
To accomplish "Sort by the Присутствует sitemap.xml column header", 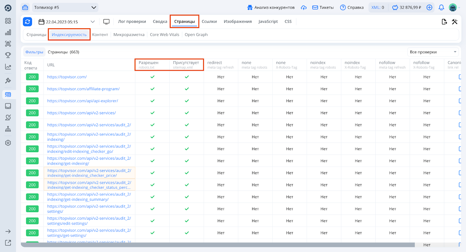I will click(186, 65).
